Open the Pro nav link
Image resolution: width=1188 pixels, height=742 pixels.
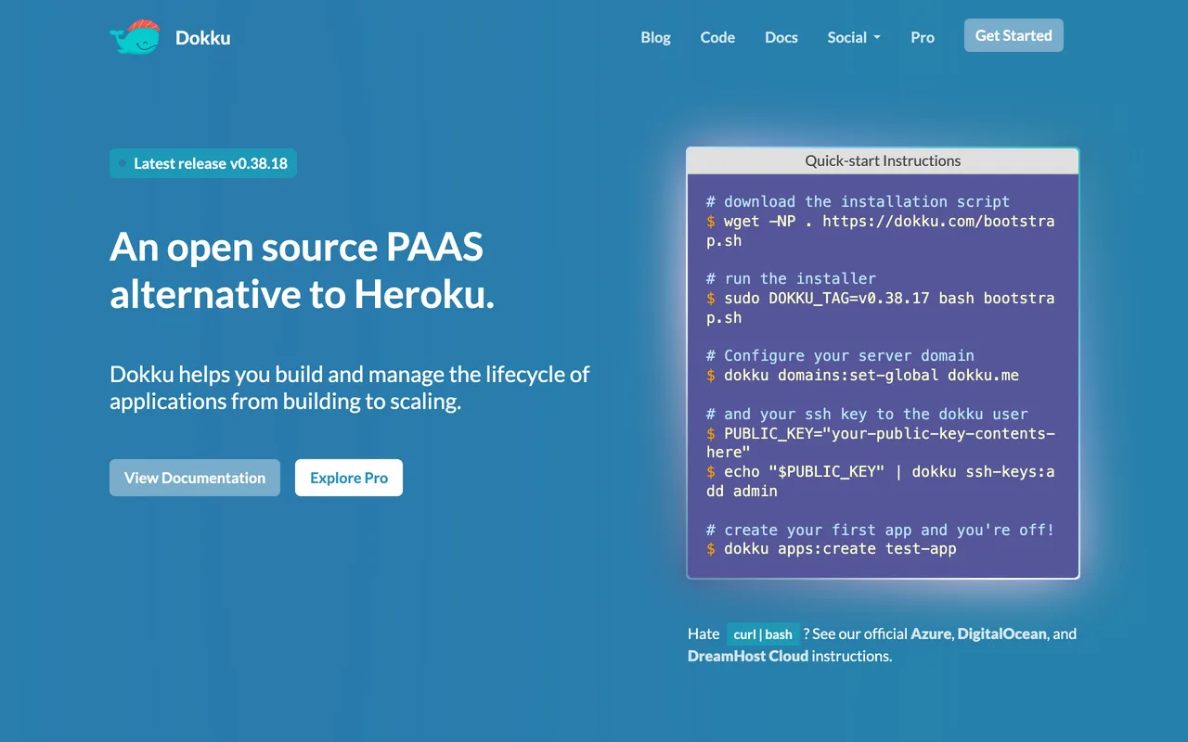(923, 37)
